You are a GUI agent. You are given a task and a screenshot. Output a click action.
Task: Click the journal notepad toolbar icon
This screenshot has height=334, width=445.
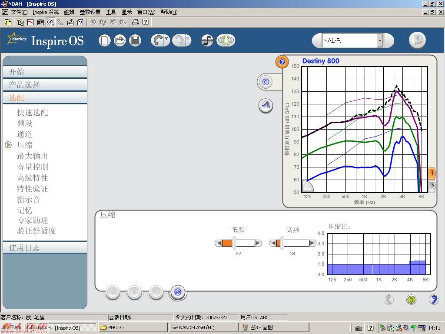70,22
